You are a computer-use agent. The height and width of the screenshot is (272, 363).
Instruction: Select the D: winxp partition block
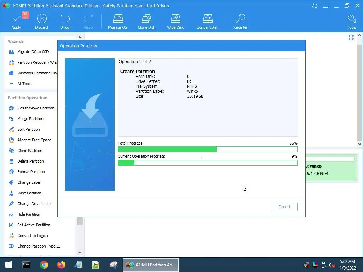click(x=331, y=168)
